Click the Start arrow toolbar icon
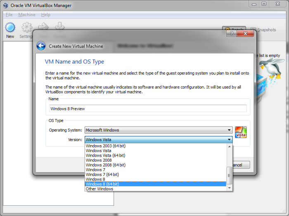289x216 pixels. (x=43, y=26)
